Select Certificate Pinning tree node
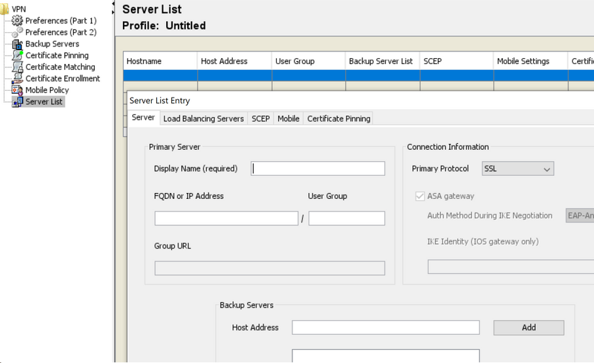Screen dimensions: 594x363 (57, 56)
